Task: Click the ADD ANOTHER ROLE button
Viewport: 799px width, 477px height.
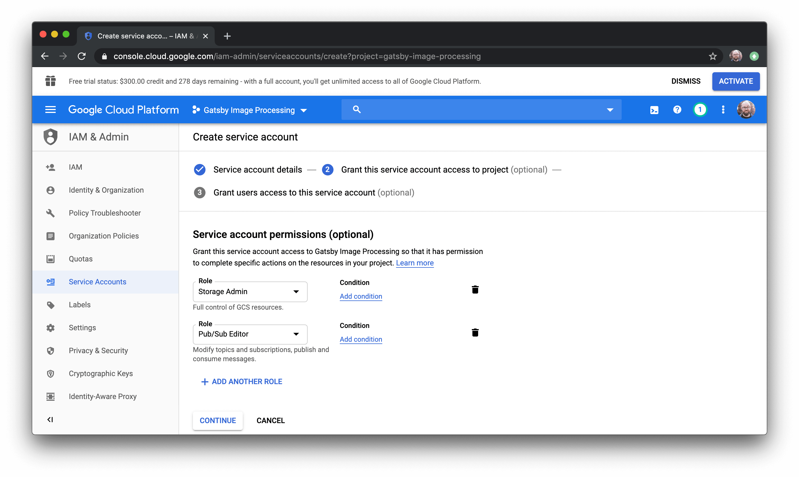Action: tap(241, 381)
